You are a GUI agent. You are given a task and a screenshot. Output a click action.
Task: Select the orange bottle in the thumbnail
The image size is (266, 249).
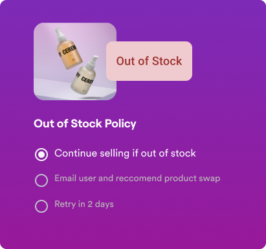point(68,50)
